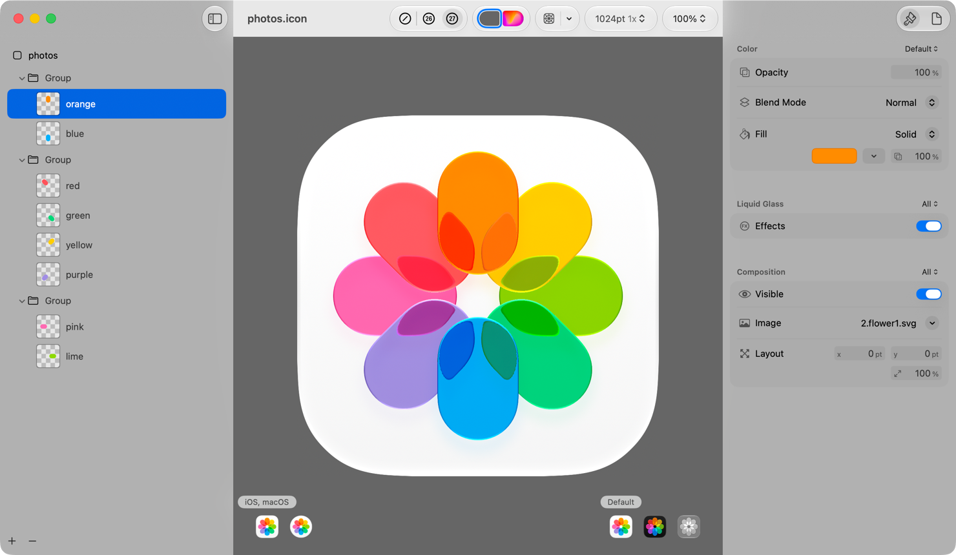Click the pink layer thumbnail
The height and width of the screenshot is (555, 956).
[48, 327]
